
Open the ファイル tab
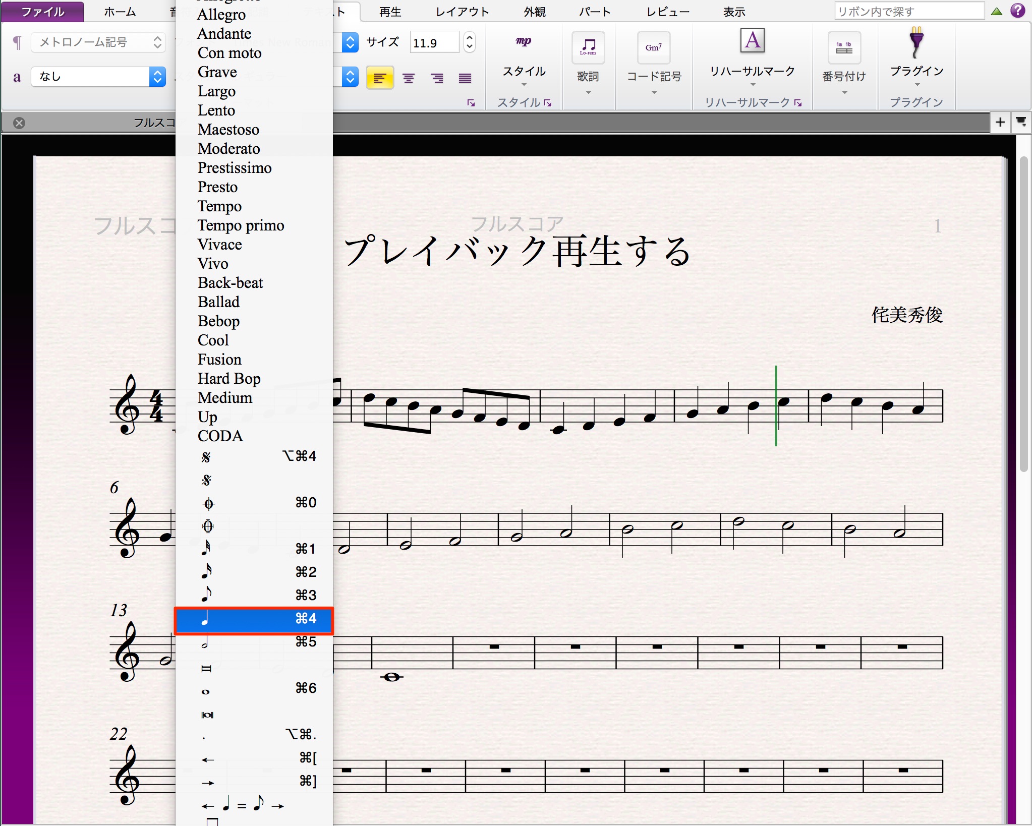click(x=42, y=12)
